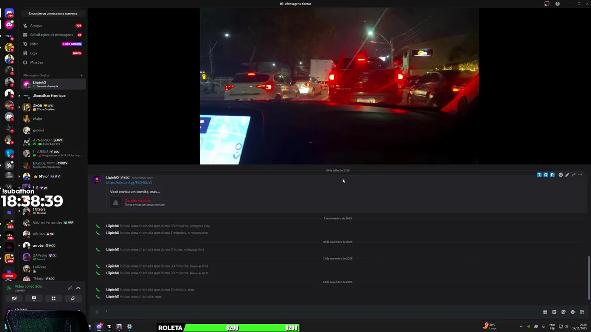Show hidden system tray icons
591x332 pixels.
521,327
